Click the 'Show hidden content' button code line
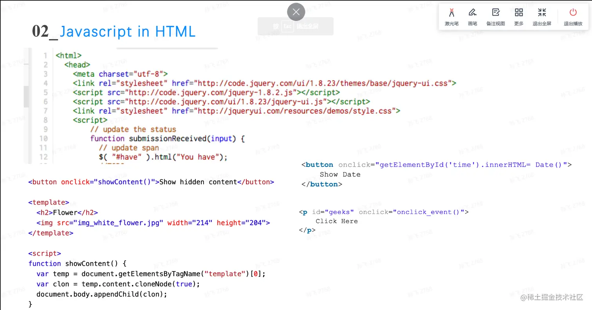This screenshot has width=592, height=310. point(151,182)
